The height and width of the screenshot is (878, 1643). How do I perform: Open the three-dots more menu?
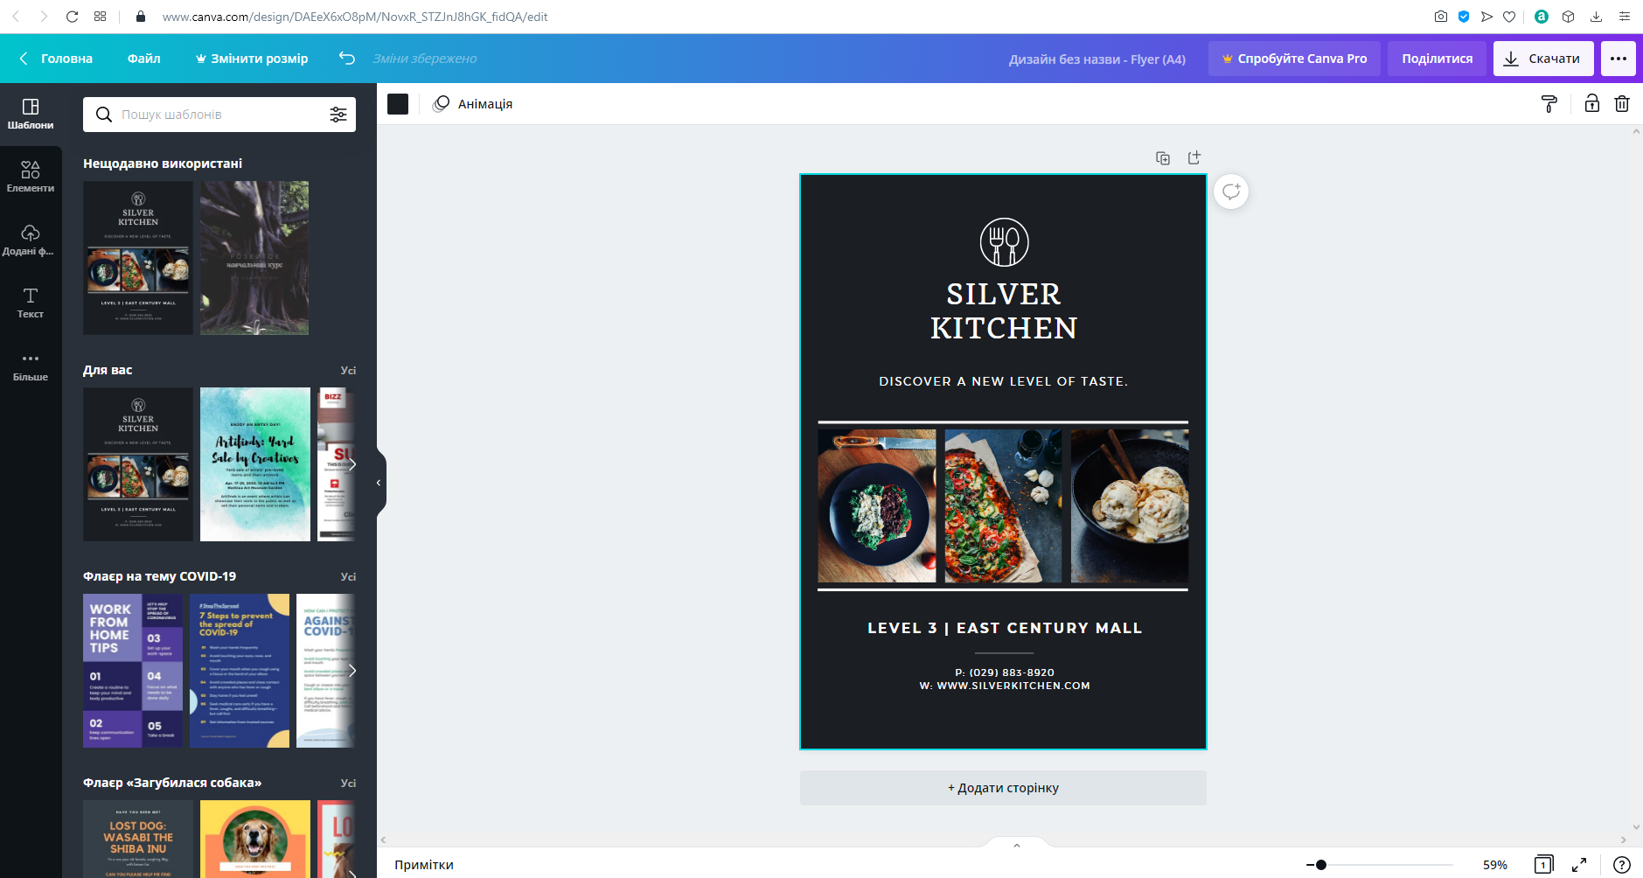coord(1619,59)
